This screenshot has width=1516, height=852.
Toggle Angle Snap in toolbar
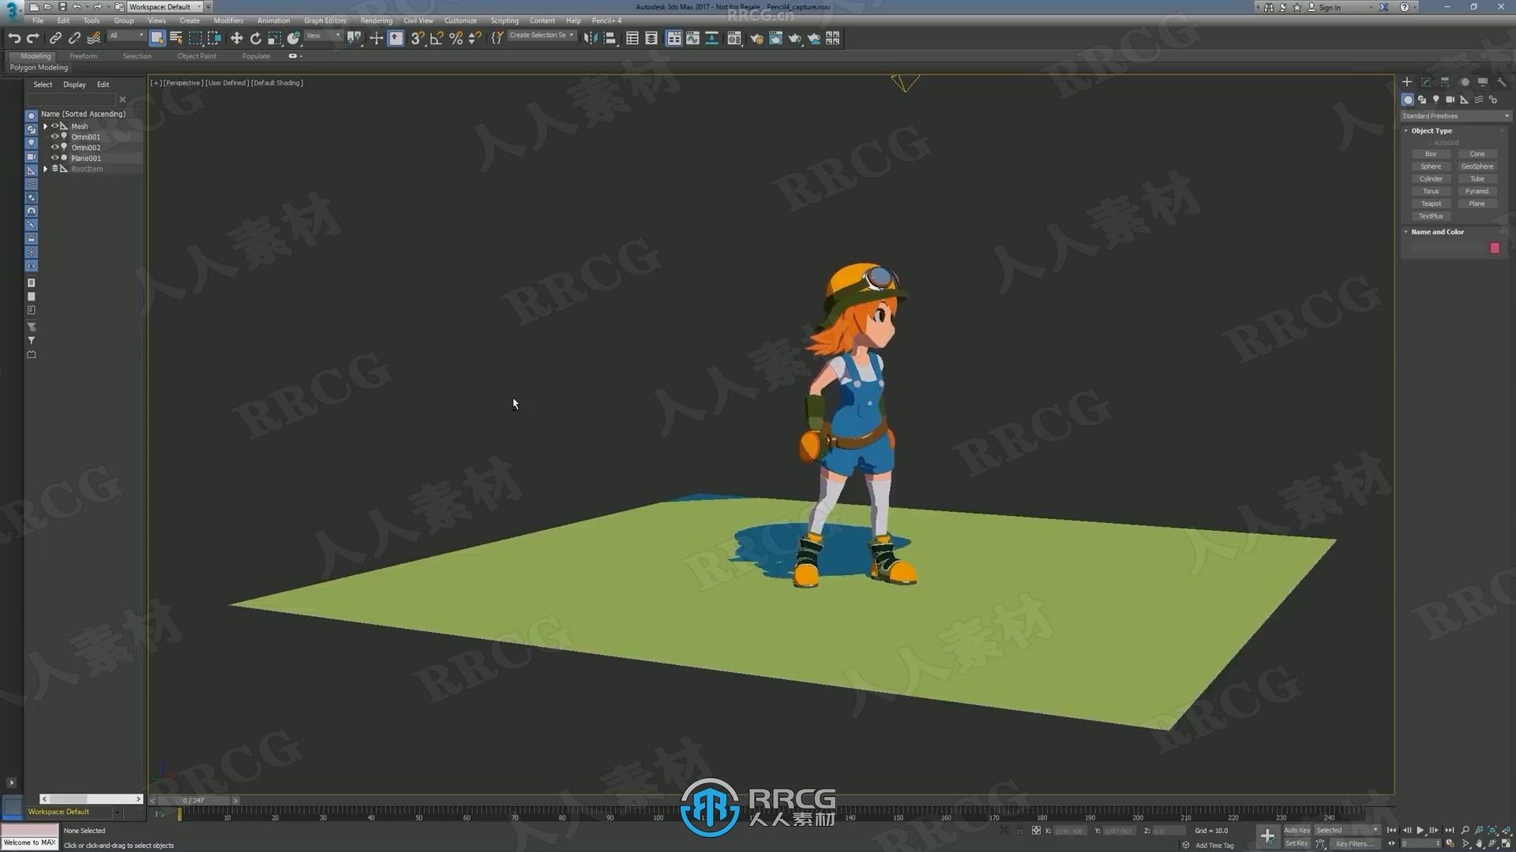pyautogui.click(x=437, y=38)
